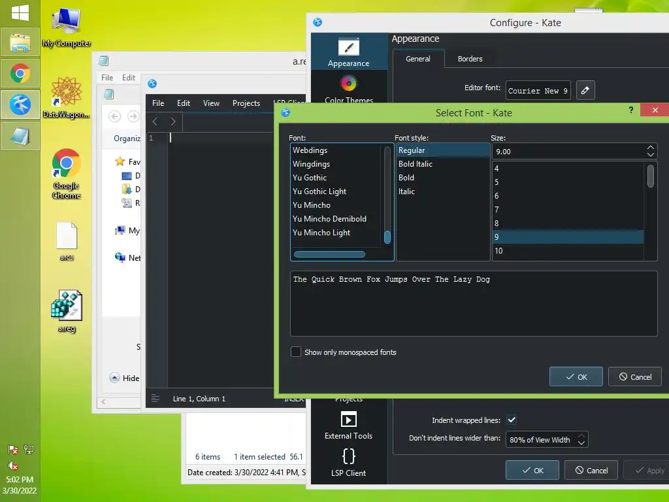669x502 pixels.
Task: Click the font list horizontal scrollbar
Action: 329,254
